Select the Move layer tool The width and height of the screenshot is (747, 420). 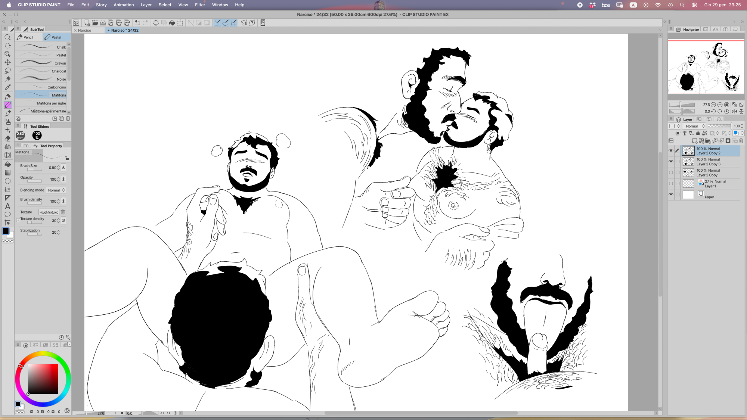7,62
